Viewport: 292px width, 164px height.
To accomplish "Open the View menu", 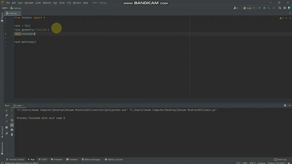I will click(x=20, y=3).
